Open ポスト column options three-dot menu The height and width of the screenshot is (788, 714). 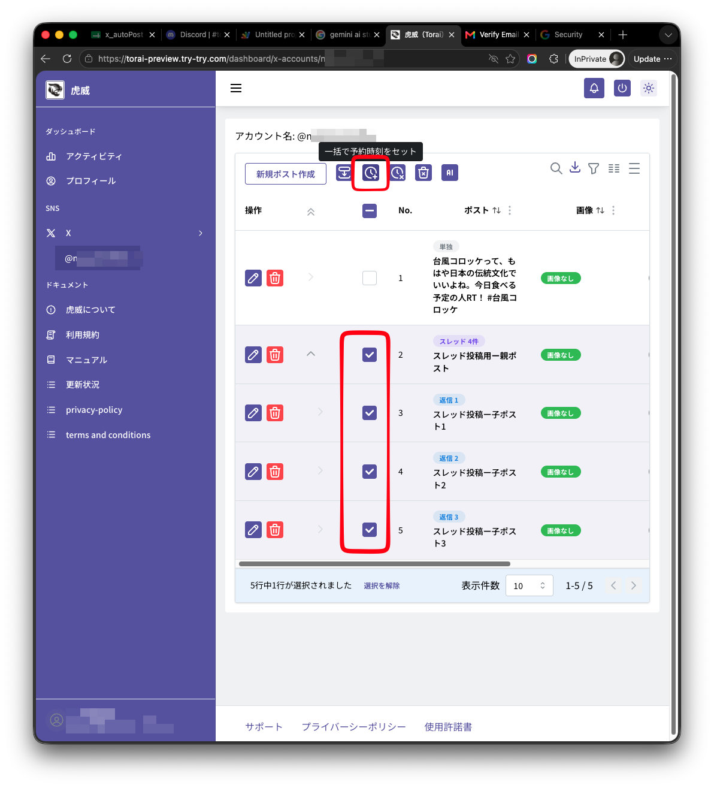(x=510, y=210)
